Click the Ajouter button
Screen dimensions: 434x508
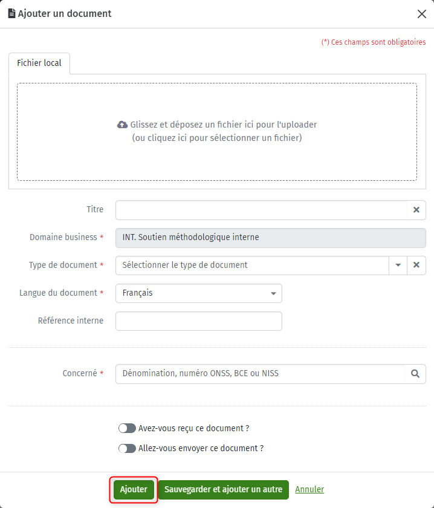(x=134, y=489)
